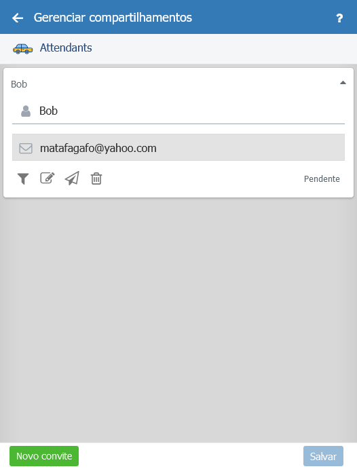Click the person icon beside Bob's name
Viewport: 357px width, 471px height.
(x=26, y=111)
